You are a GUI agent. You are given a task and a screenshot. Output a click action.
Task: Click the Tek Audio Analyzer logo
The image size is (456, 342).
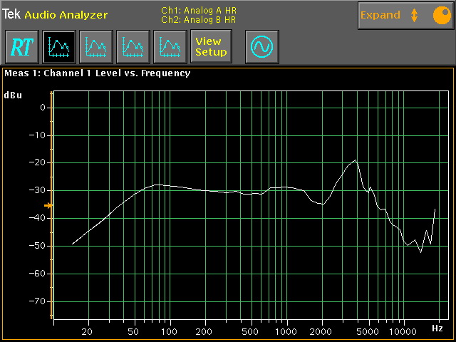55,14
